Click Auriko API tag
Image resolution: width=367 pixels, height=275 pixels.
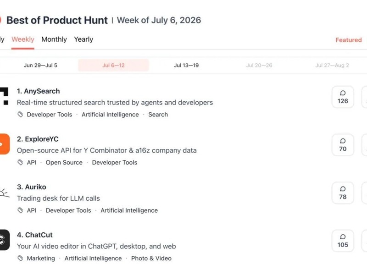[32, 210]
